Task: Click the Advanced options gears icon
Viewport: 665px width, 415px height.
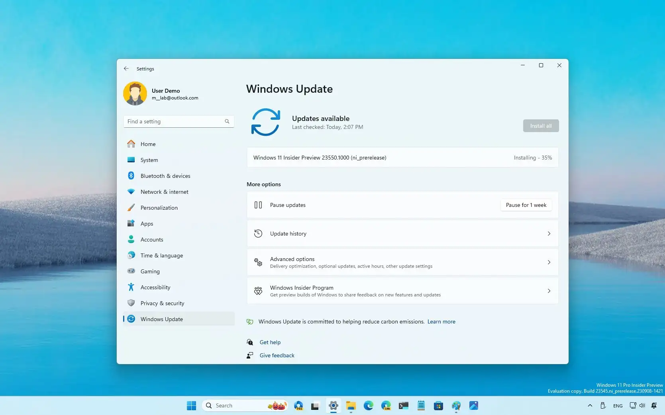Action: pos(258,262)
